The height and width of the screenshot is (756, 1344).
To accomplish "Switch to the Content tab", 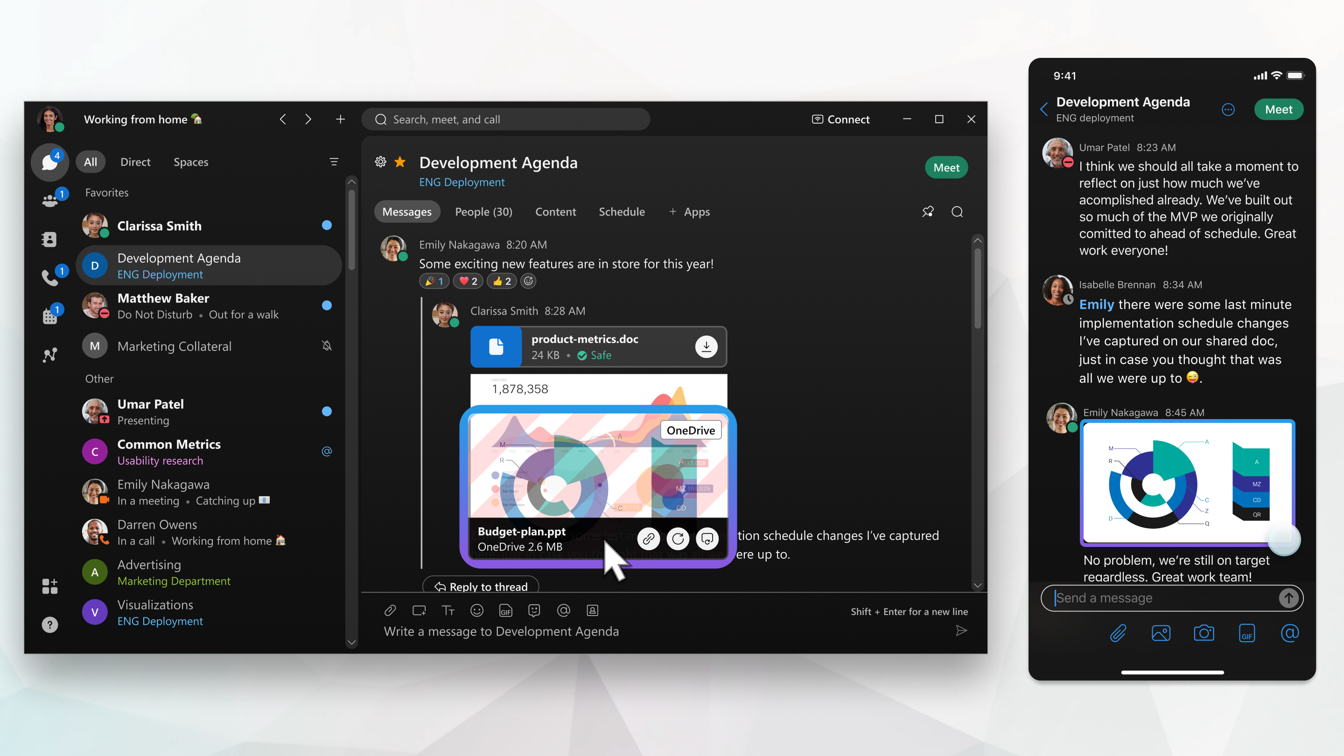I will coord(555,210).
